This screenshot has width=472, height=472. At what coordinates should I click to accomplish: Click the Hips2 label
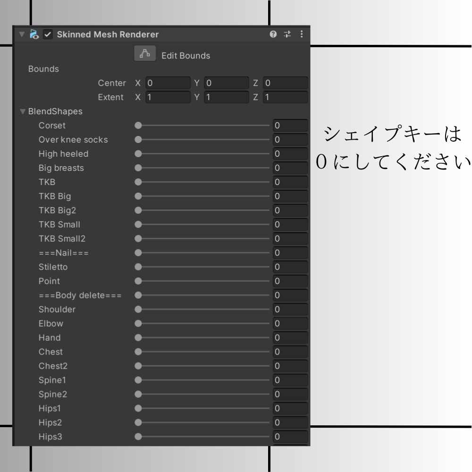tap(51, 422)
